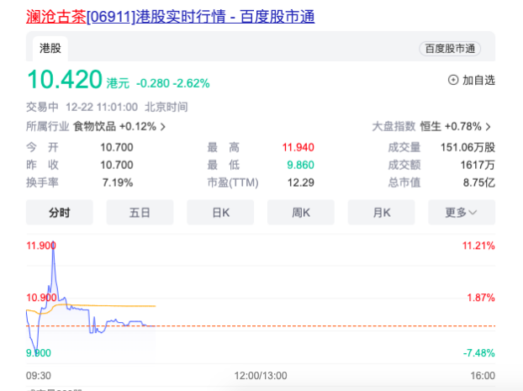Switch to 月K chart tab
The image size is (523, 391).
[381, 212]
